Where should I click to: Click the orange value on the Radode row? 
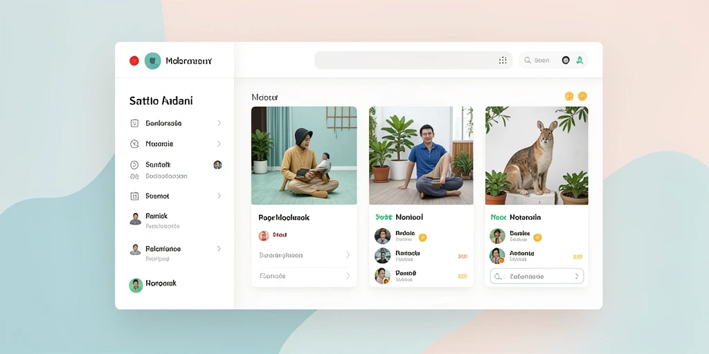(x=463, y=257)
